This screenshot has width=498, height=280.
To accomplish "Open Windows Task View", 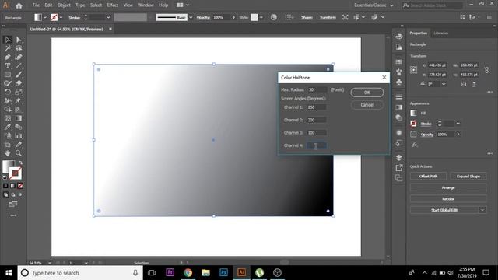I will pyautogui.click(x=152, y=273).
